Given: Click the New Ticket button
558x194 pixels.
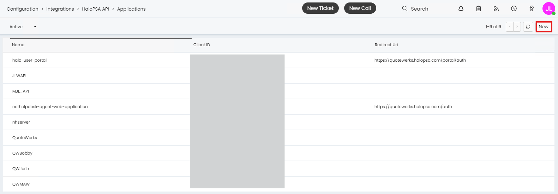Looking at the screenshot, I should (x=320, y=8).
